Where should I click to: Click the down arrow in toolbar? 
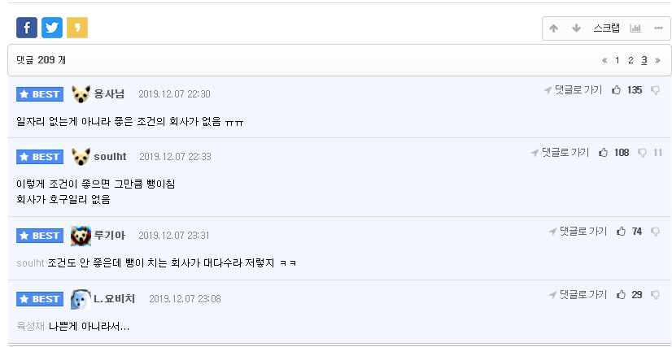point(576,28)
